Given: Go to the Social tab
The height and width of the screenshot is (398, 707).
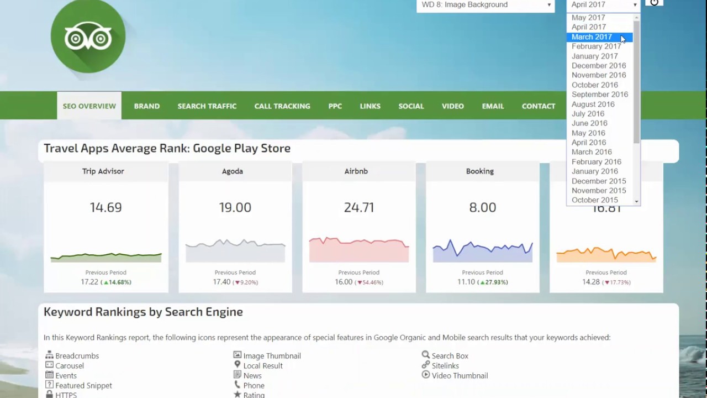Looking at the screenshot, I should 411,106.
